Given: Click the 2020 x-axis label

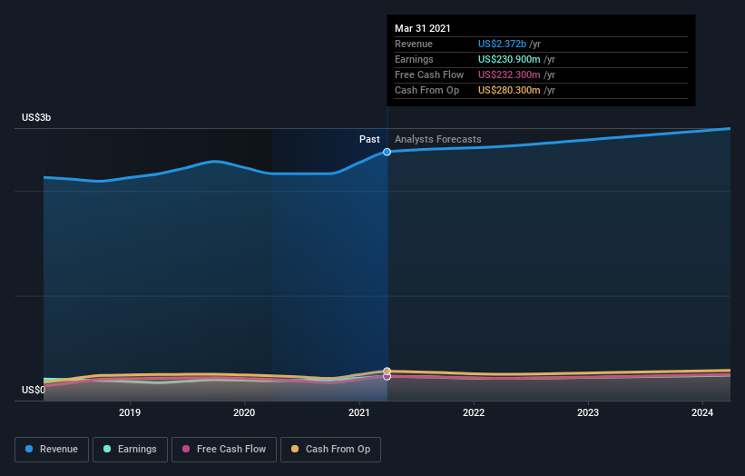Looking at the screenshot, I should 244,412.
